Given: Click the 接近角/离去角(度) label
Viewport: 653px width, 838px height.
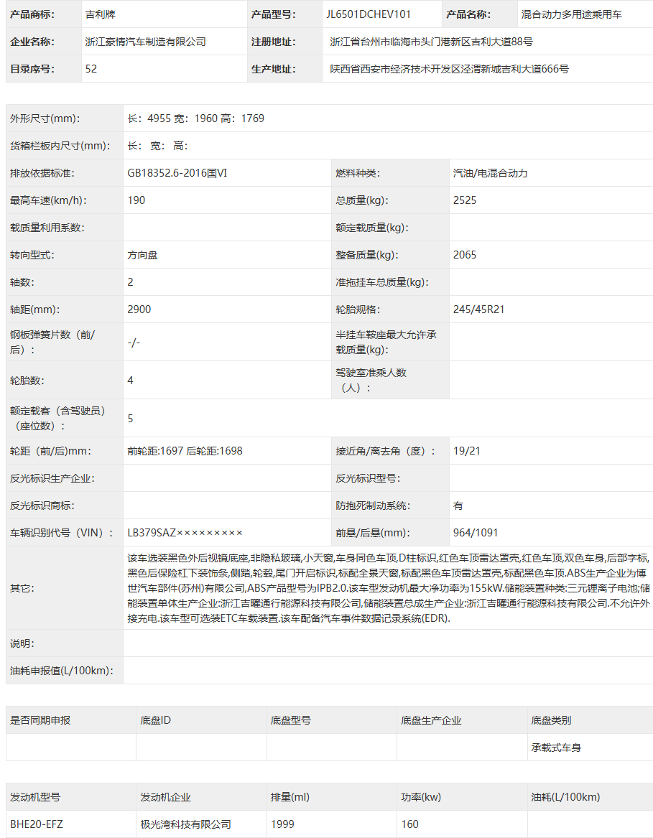Looking at the screenshot, I should point(386,451).
